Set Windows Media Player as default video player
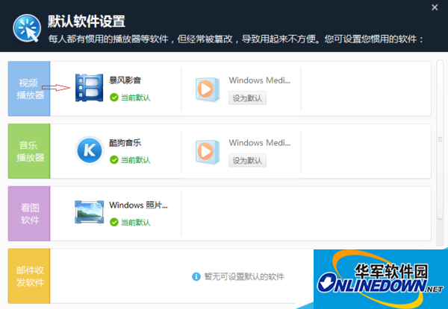Image resolution: width=448 pixels, height=309 pixels. click(x=247, y=98)
